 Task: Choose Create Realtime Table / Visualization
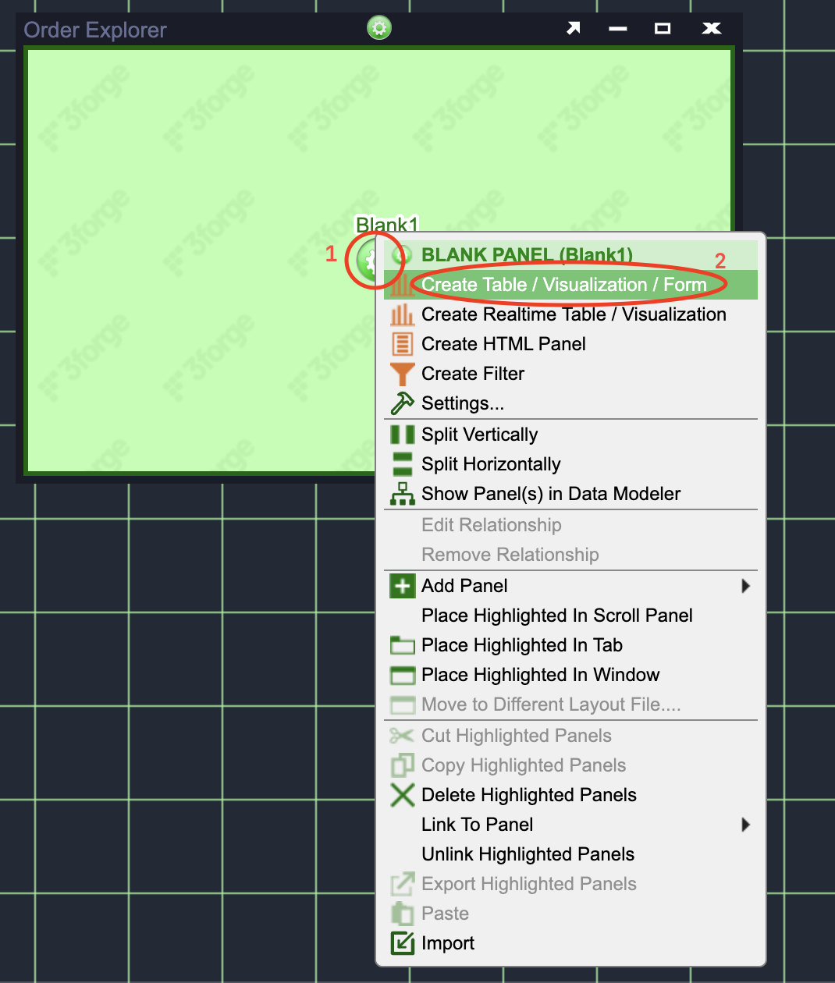tap(574, 314)
